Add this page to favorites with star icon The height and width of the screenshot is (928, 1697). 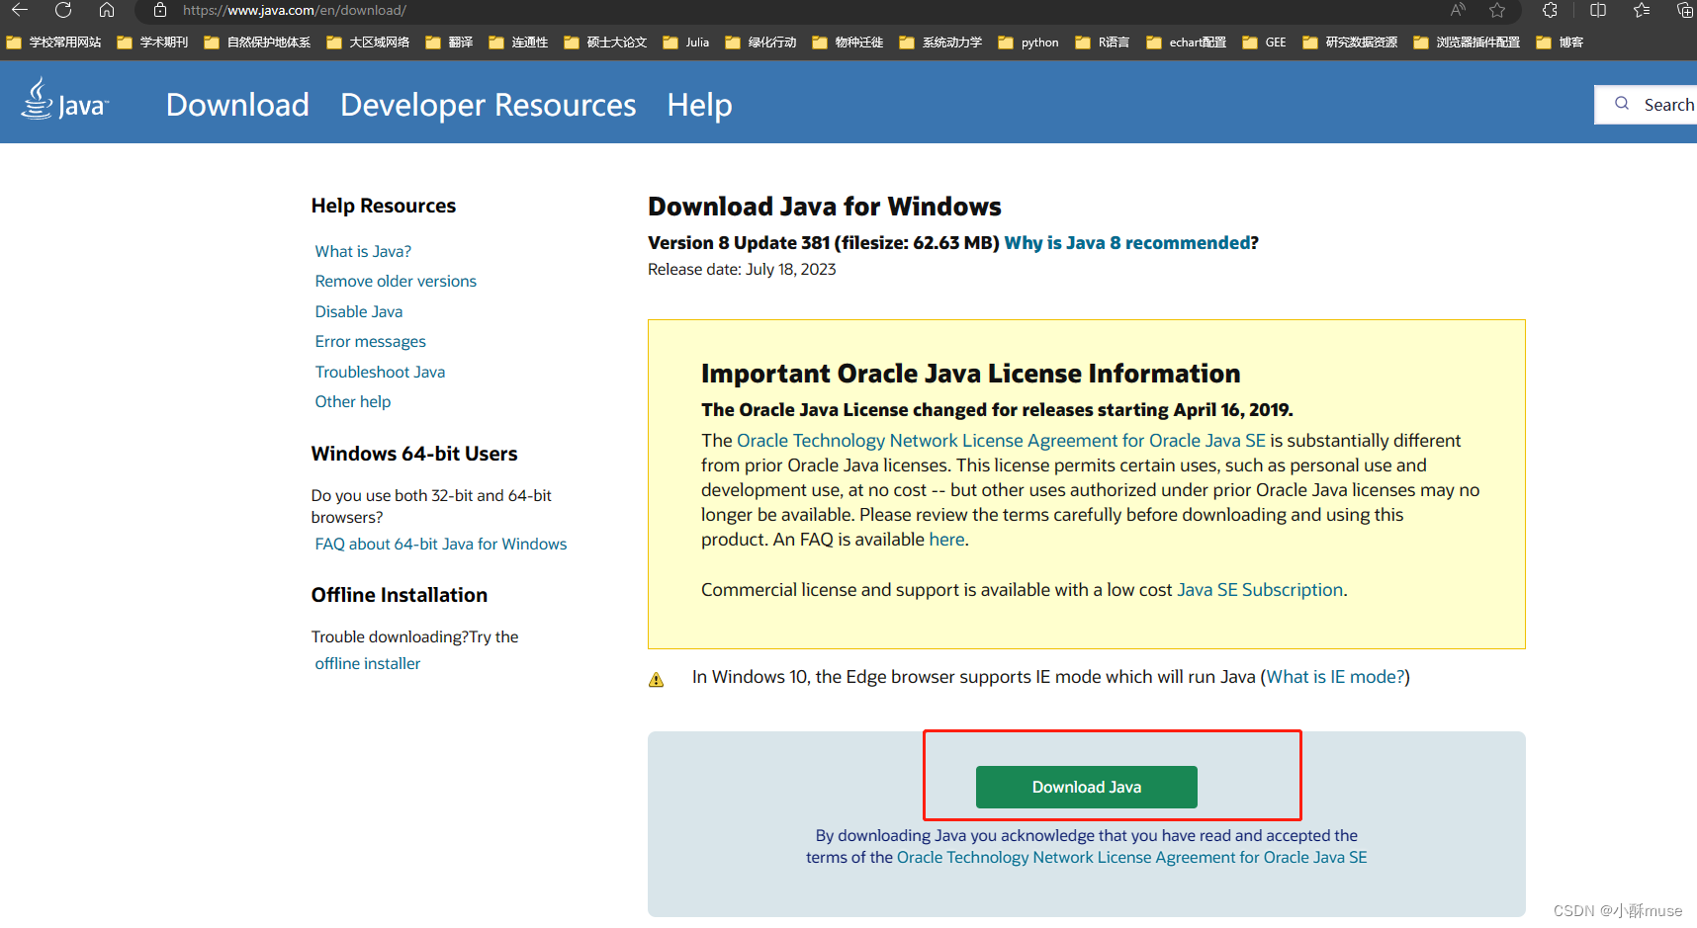click(1497, 10)
